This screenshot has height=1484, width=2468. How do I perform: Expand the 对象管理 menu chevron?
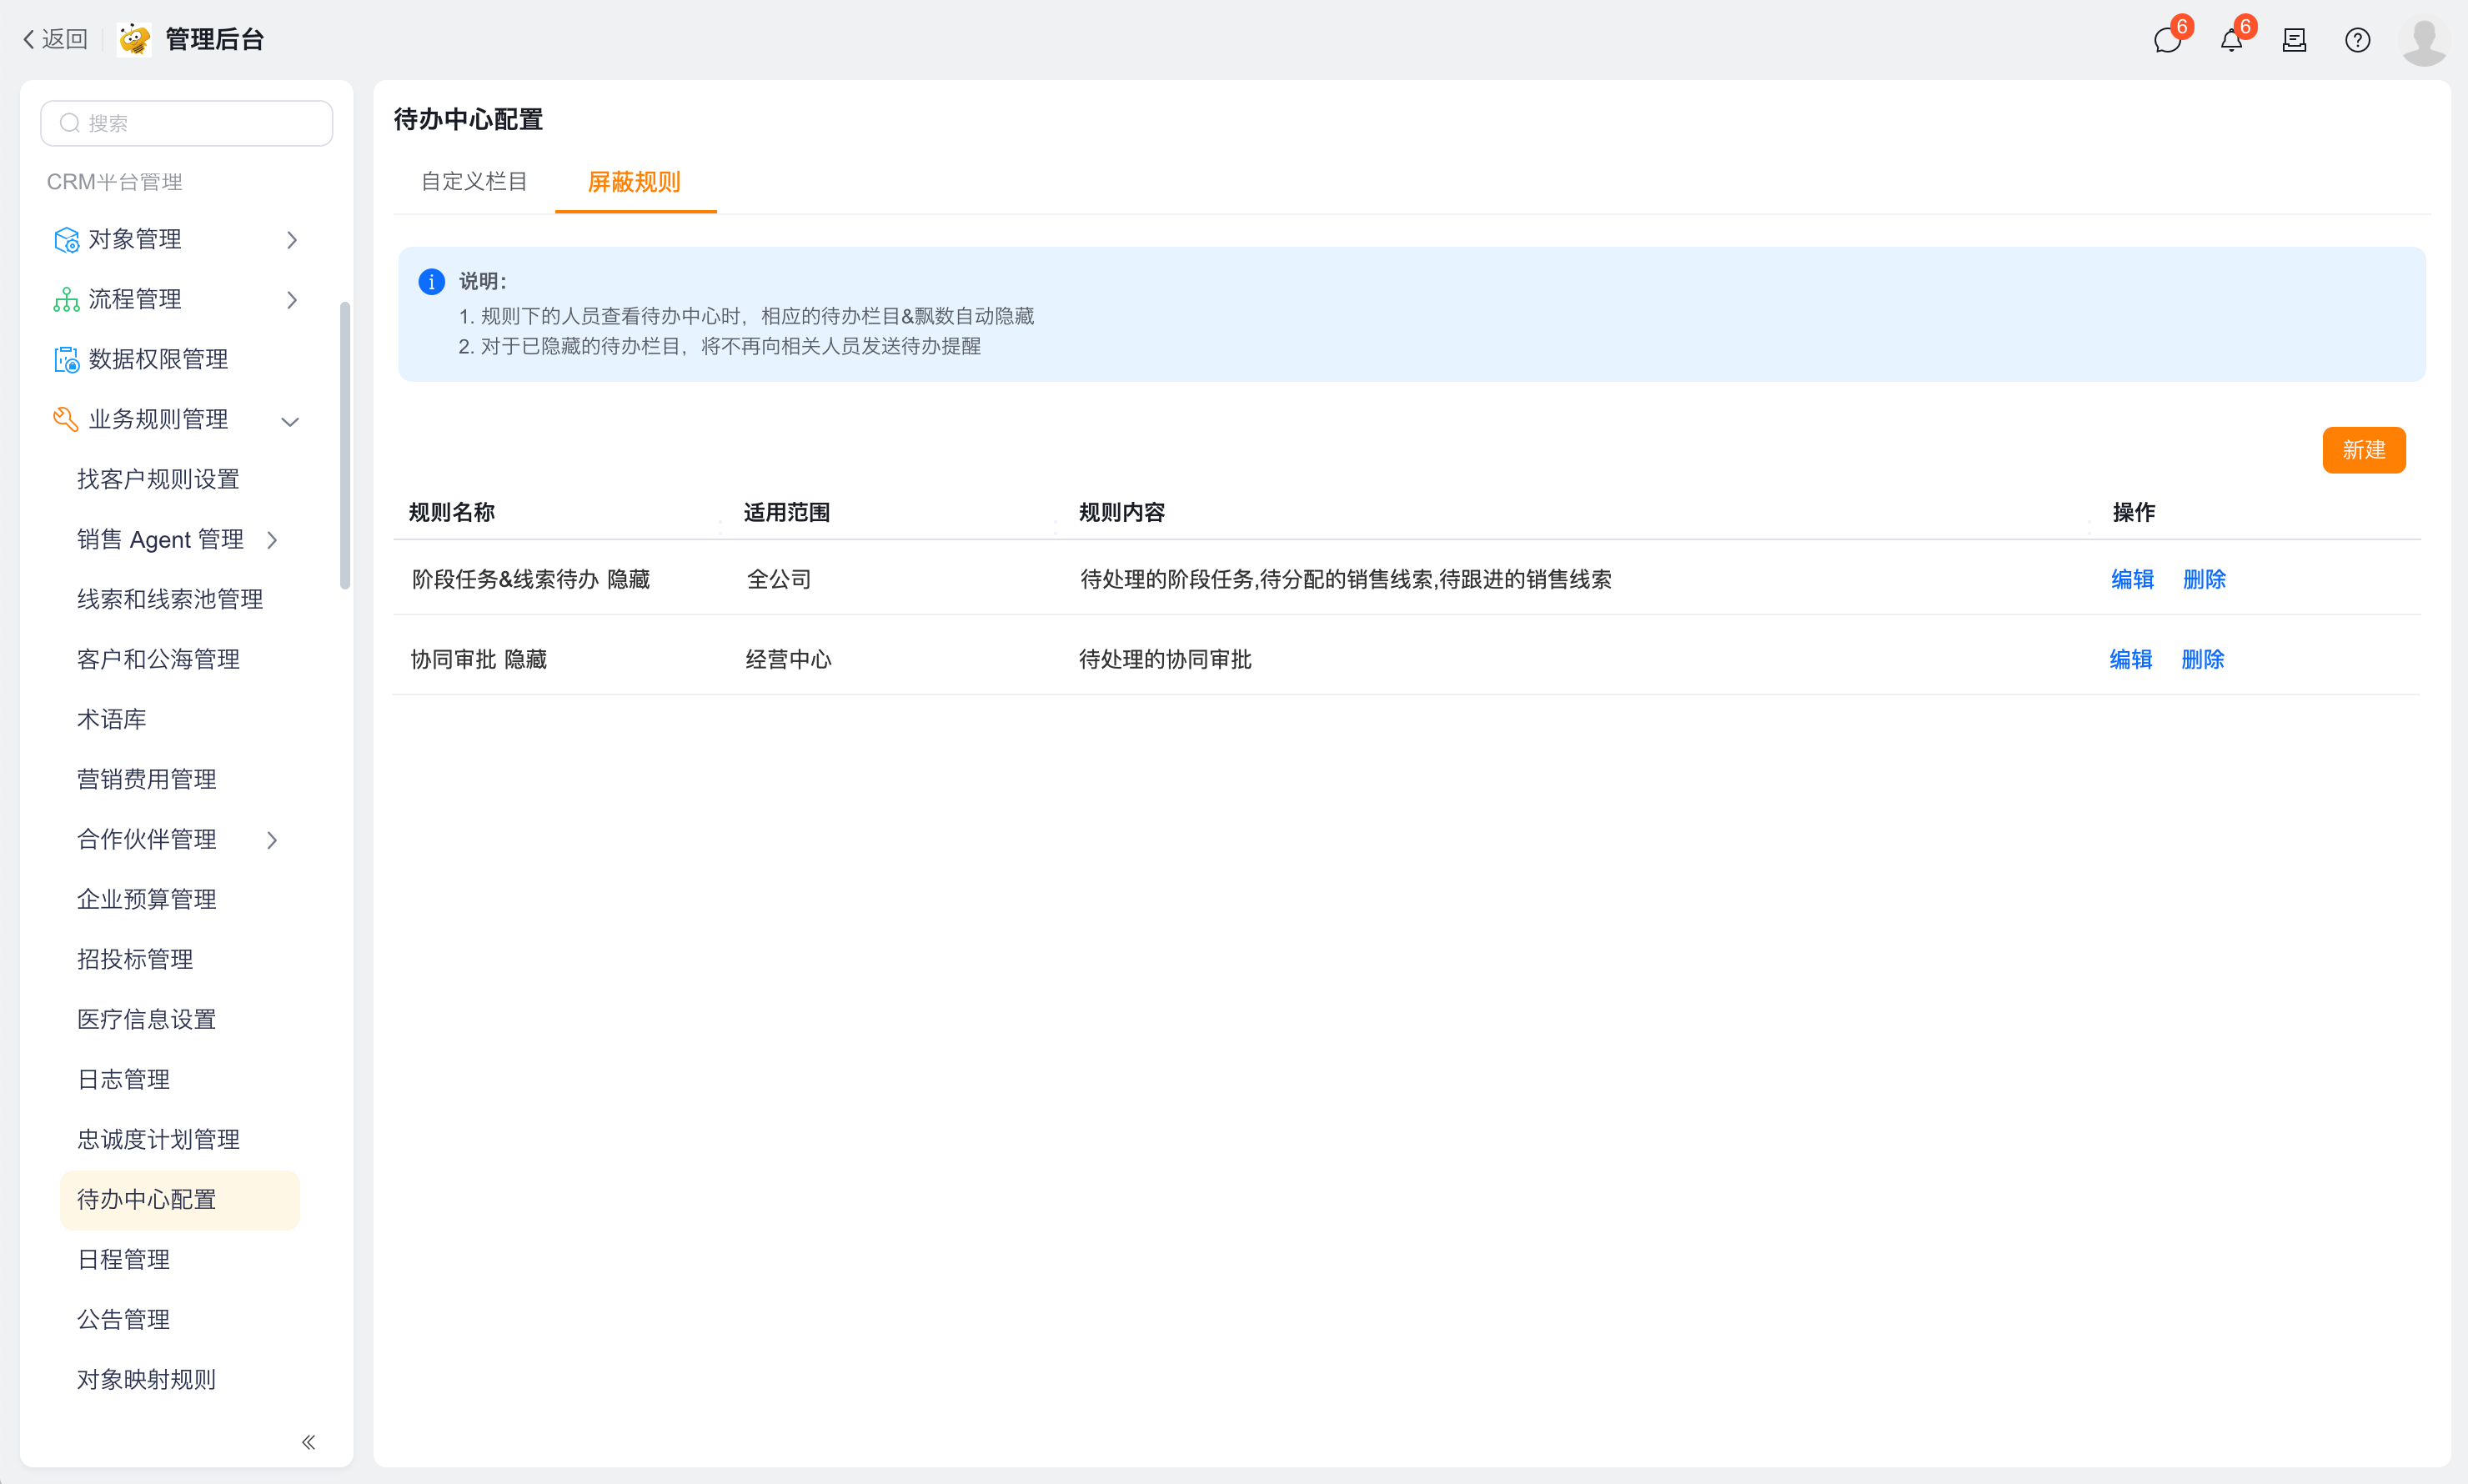coord(291,240)
